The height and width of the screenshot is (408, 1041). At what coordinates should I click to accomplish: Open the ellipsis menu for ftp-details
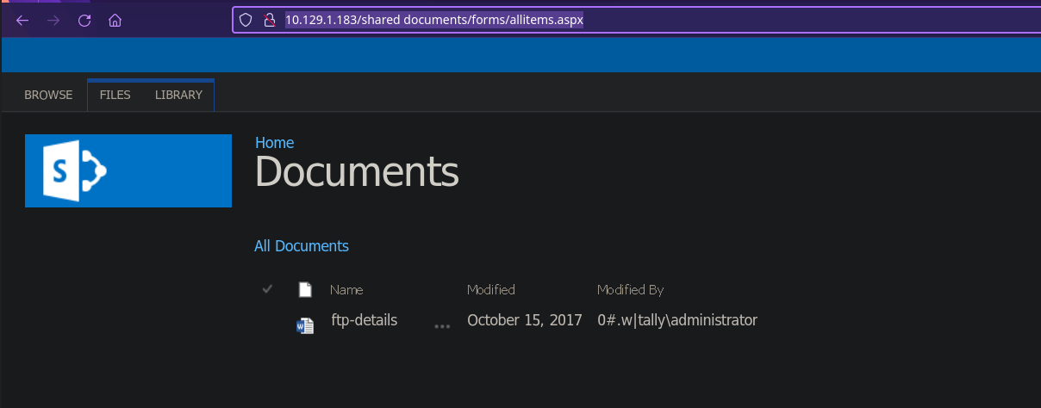[x=442, y=326]
